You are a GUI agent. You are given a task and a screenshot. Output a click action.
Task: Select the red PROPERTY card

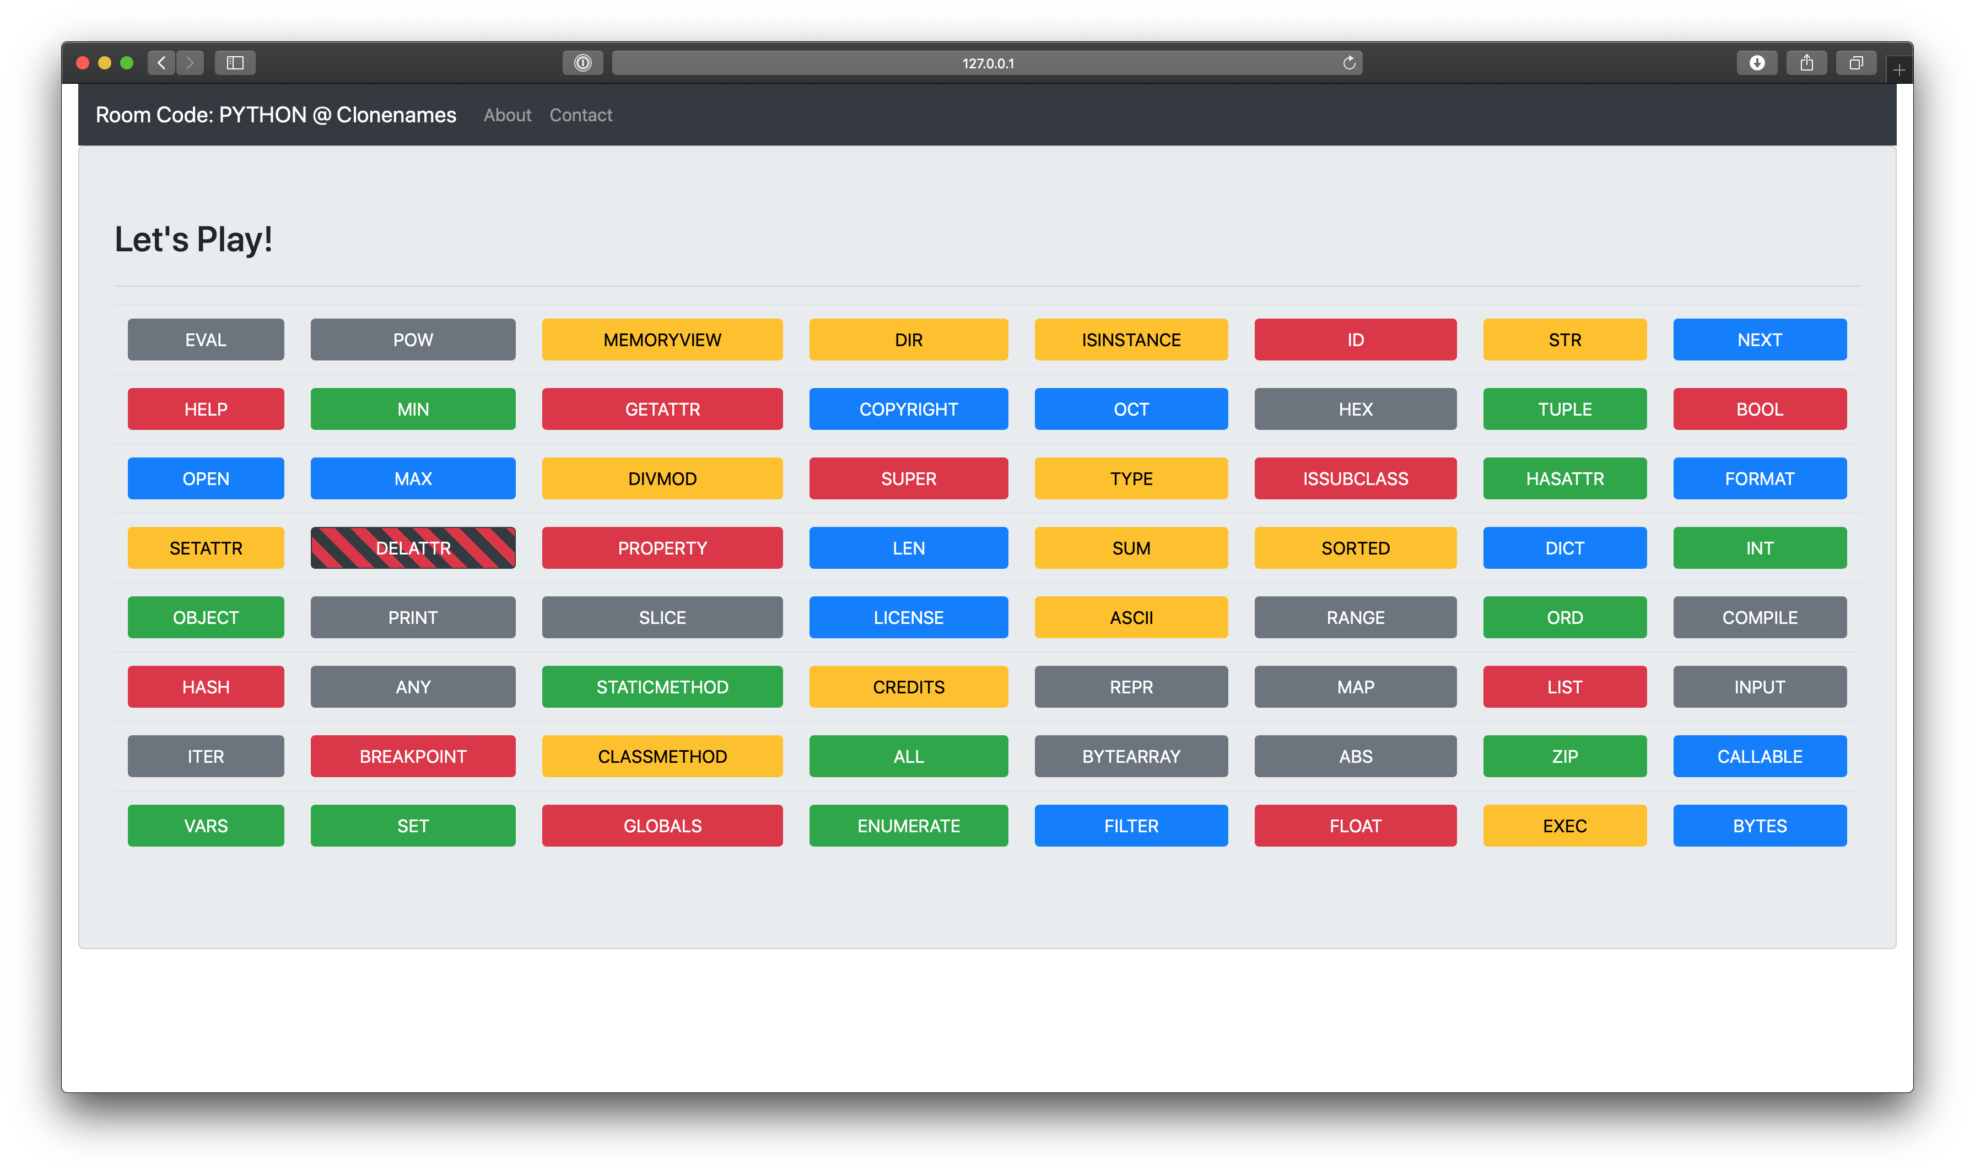pos(662,548)
